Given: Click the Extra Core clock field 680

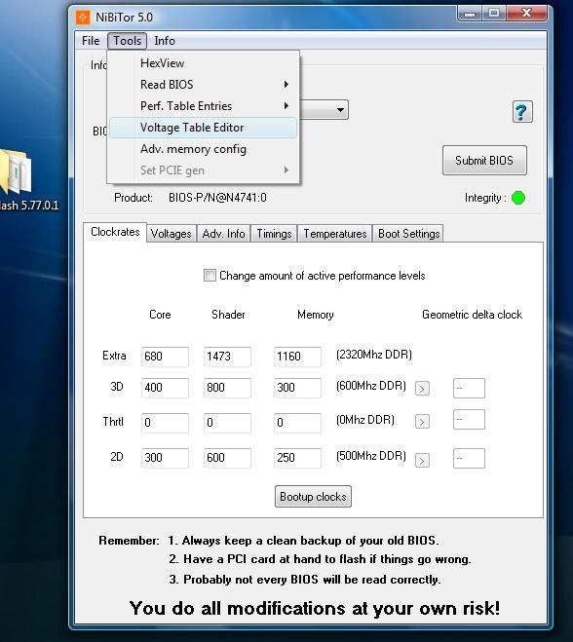Looking at the screenshot, I should pos(165,357).
